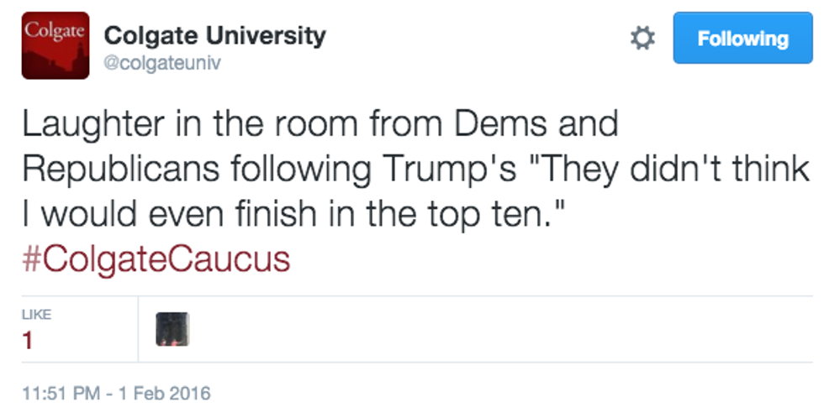Open the liker's small avatar thumbnail

[172, 329]
